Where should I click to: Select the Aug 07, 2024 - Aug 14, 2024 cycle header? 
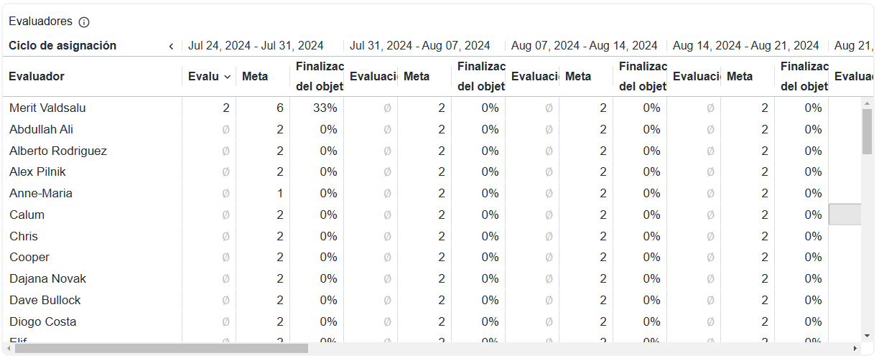(584, 45)
